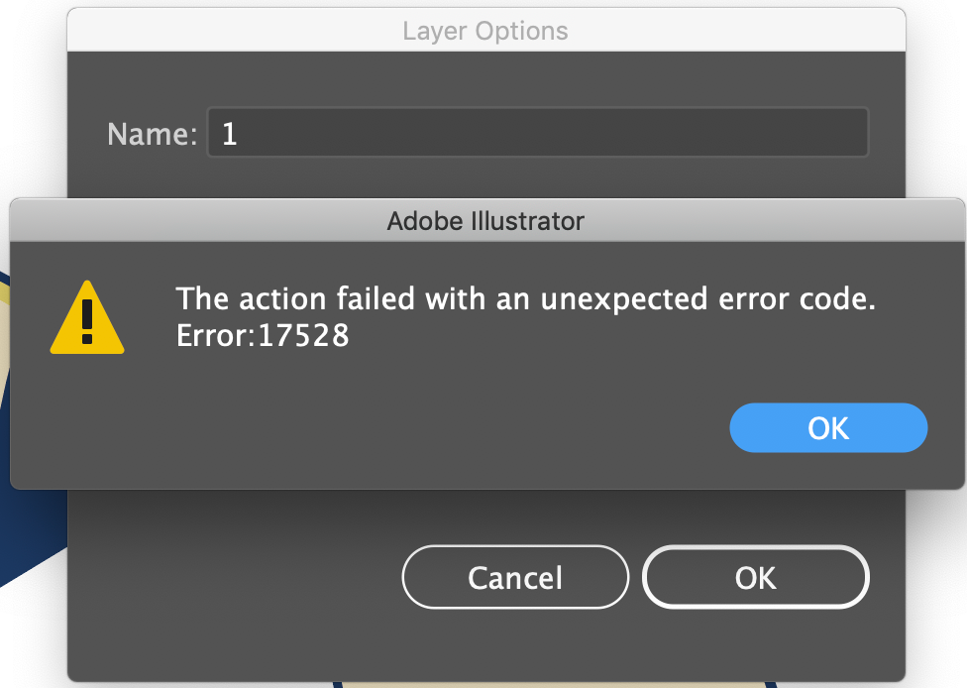Click the "Name:" label text

point(153,134)
